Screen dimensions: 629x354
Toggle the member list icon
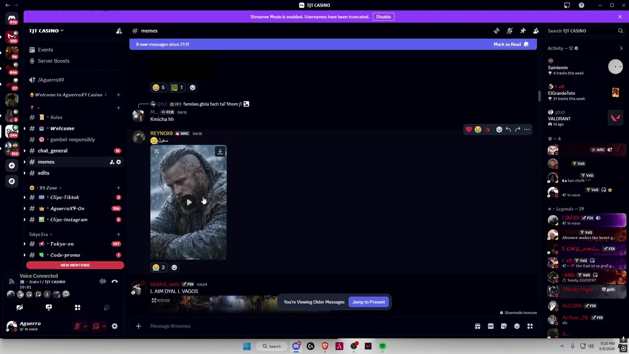(536, 30)
